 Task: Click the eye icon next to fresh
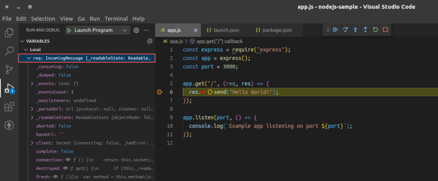coord(55,177)
